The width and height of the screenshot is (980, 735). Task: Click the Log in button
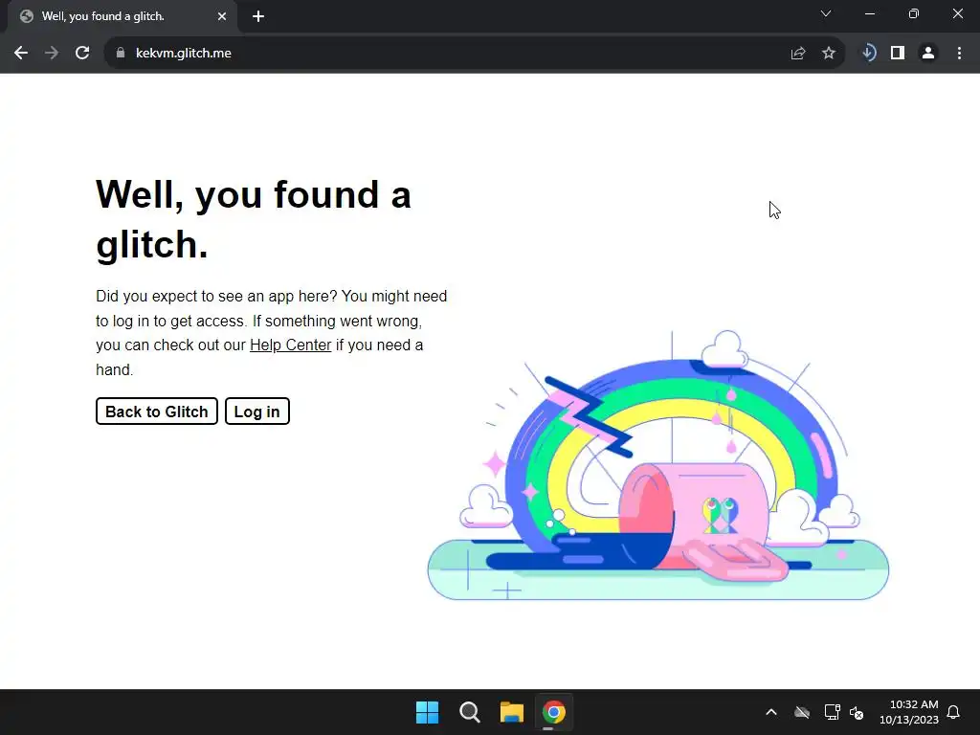(256, 412)
